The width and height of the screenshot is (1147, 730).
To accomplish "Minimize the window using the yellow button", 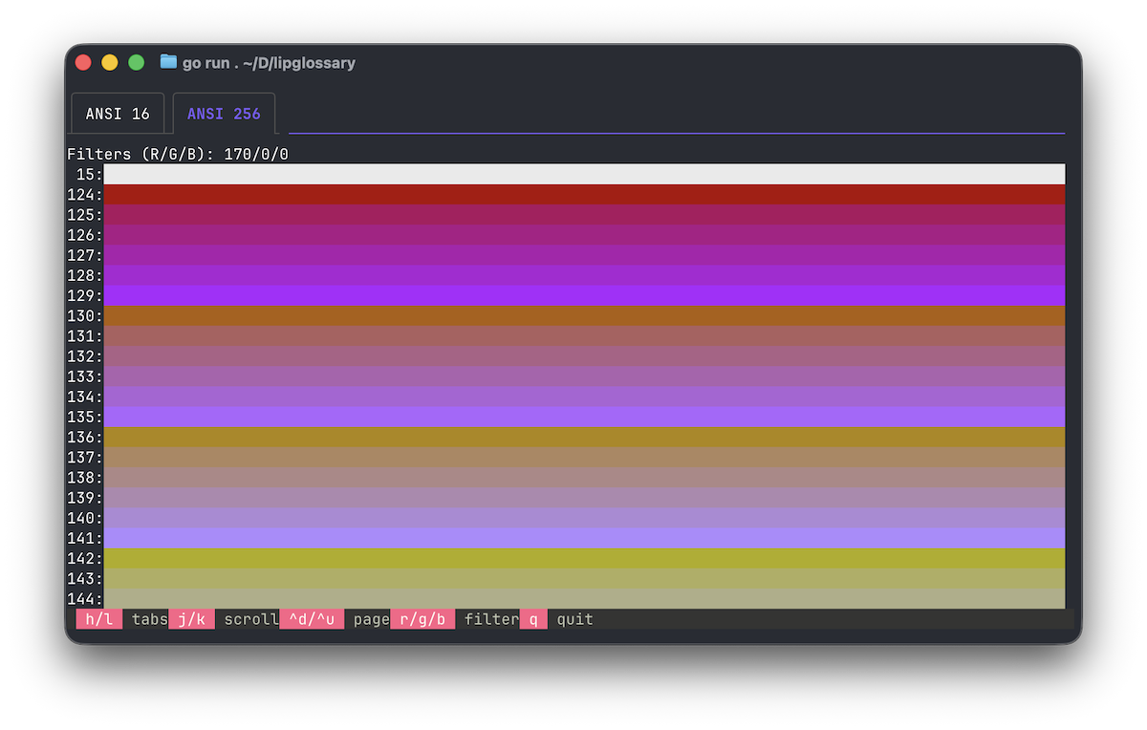I will click(x=110, y=62).
